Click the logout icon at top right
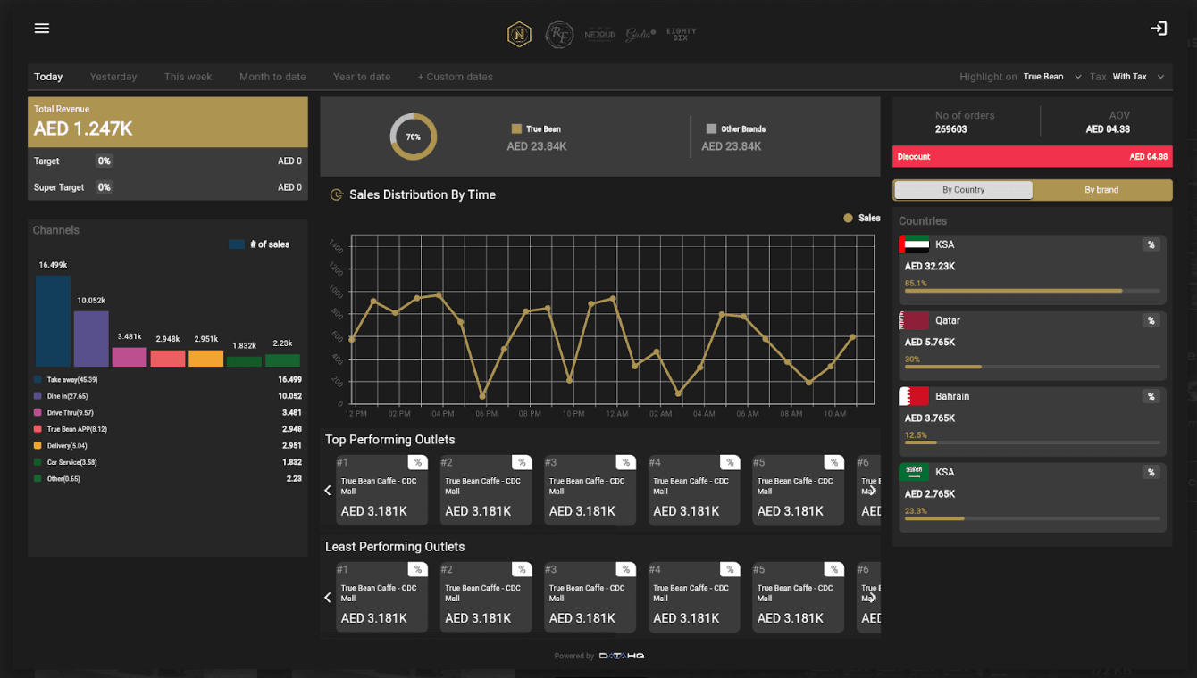The width and height of the screenshot is (1197, 678). [x=1159, y=28]
